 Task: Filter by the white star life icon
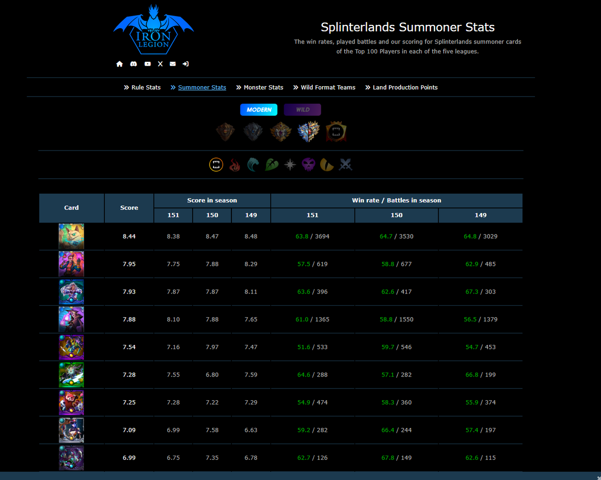click(290, 165)
